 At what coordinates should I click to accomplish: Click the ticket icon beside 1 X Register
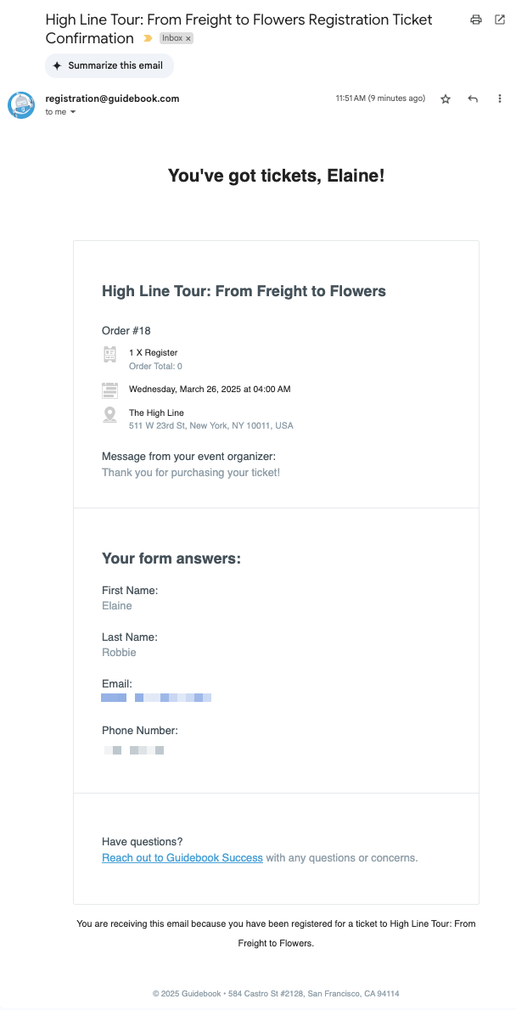tap(110, 354)
